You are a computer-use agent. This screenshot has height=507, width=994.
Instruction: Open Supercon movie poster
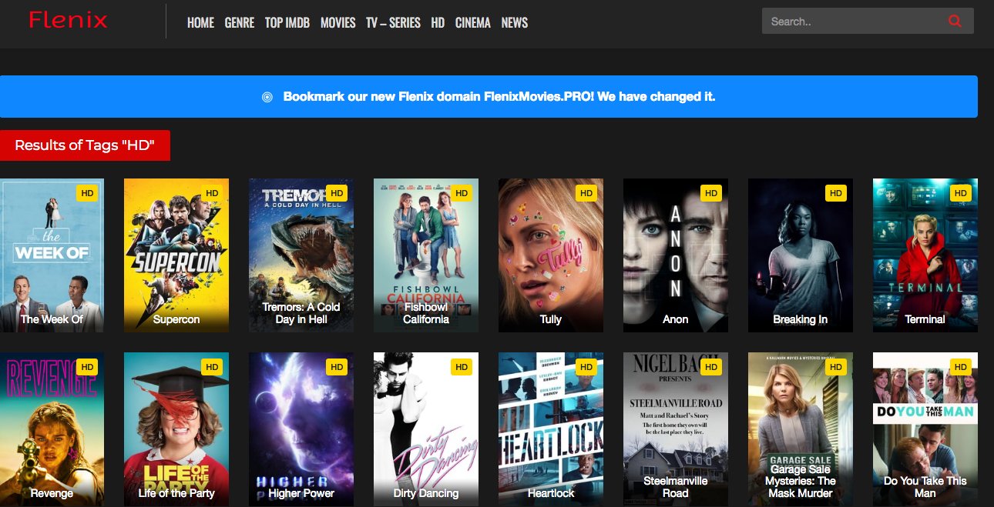(176, 255)
